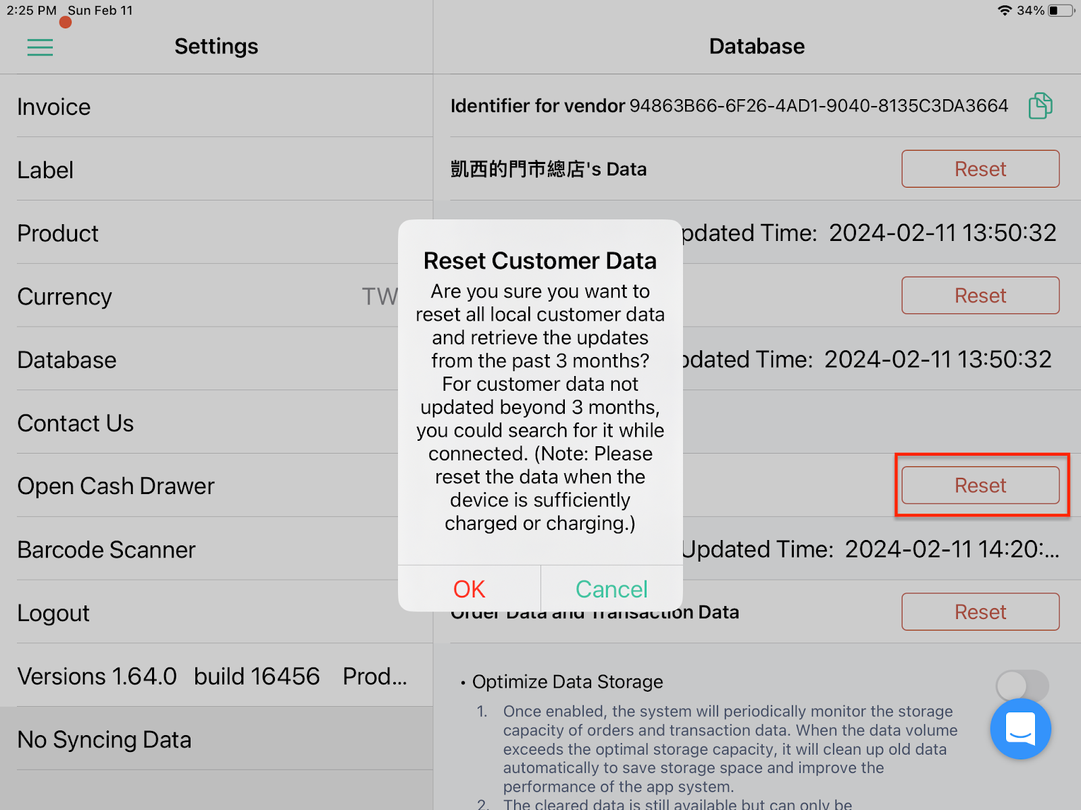Screen dimensions: 1081x810
Task: Reset Order Data and Transaction Data
Action: tap(980, 612)
